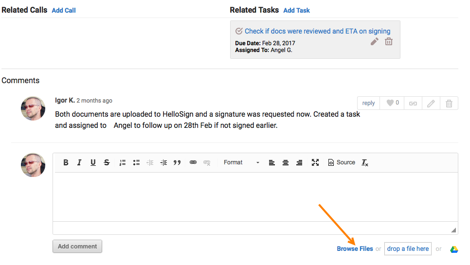The image size is (470, 265).
Task: Click the '2 months ago' timestamp
Action: coord(94,101)
